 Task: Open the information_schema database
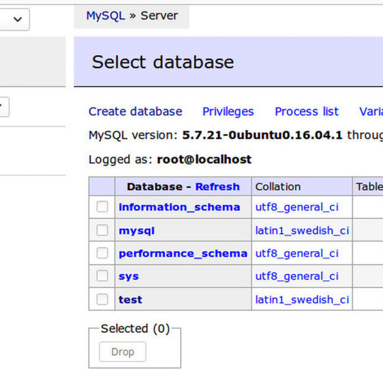click(x=179, y=207)
